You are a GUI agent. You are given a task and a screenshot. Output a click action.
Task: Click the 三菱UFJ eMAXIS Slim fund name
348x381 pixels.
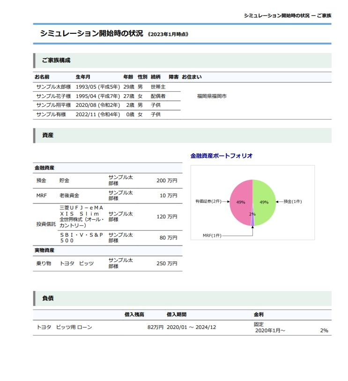[x=82, y=217]
